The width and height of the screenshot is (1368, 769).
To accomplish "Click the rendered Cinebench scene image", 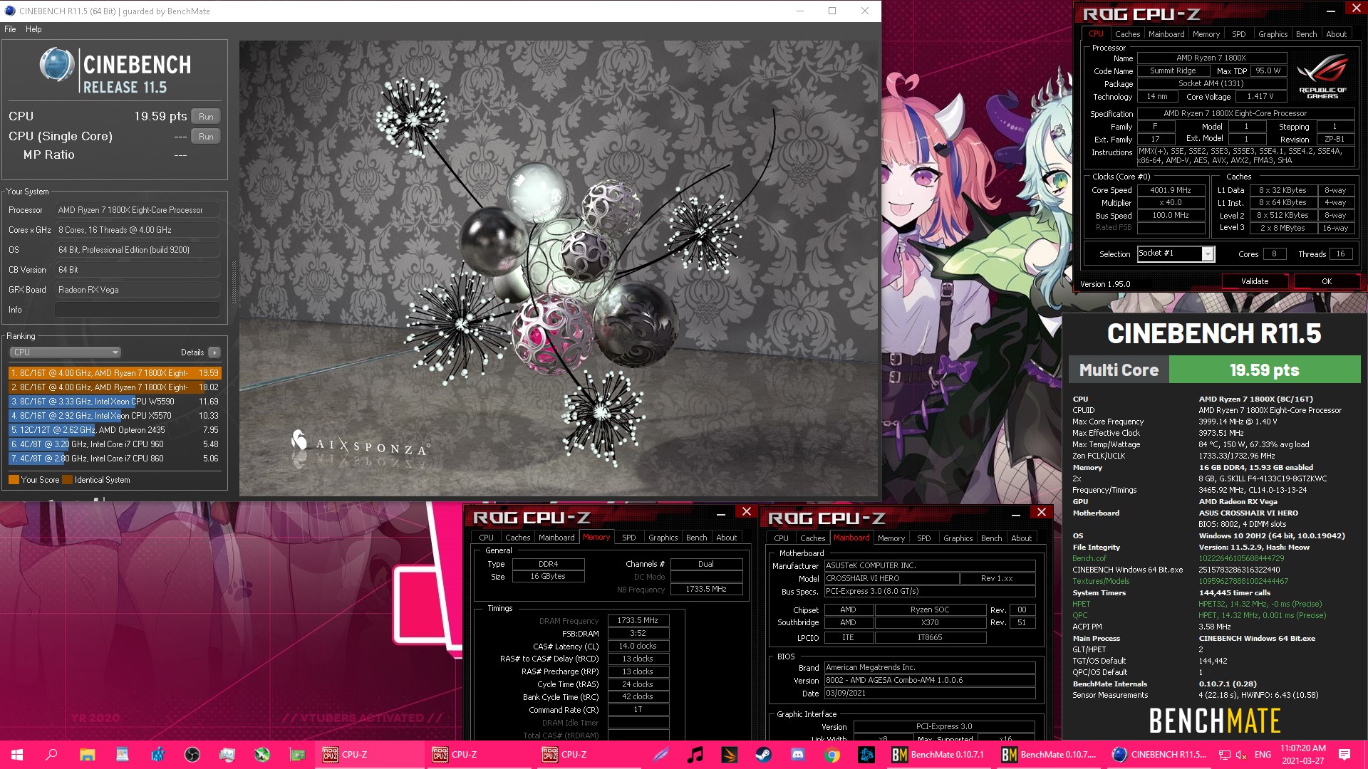I will [x=559, y=268].
